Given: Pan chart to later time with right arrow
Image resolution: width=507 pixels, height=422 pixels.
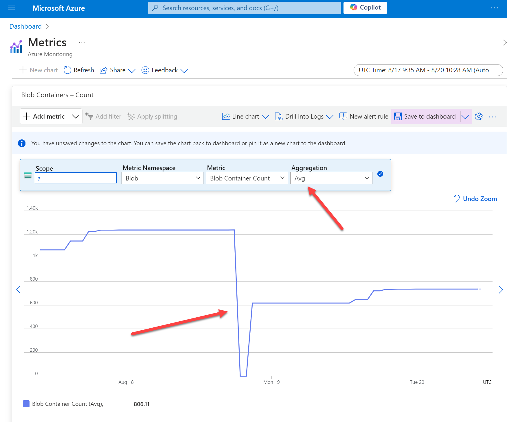Looking at the screenshot, I should pos(501,290).
